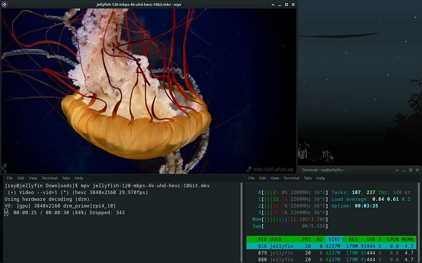Sort htop by the MEM% column header
Viewport: 422px width, 263px height.
[x=407, y=239]
